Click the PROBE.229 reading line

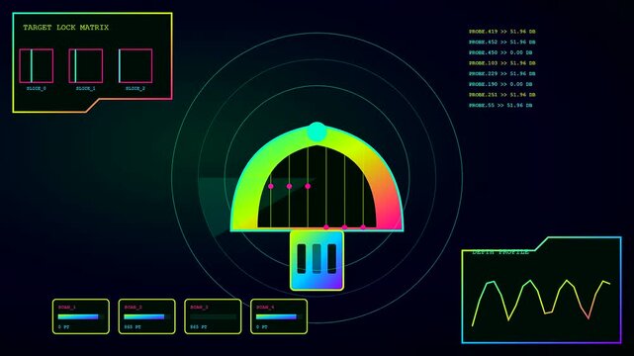tap(502, 73)
